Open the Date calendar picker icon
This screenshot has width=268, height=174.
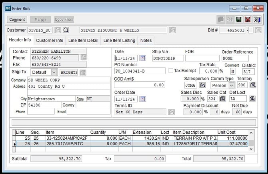tap(143, 58)
